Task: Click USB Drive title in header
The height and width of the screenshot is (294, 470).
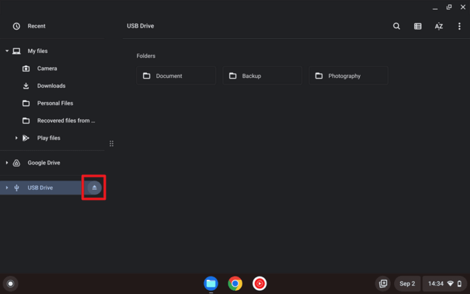Action: (x=140, y=26)
